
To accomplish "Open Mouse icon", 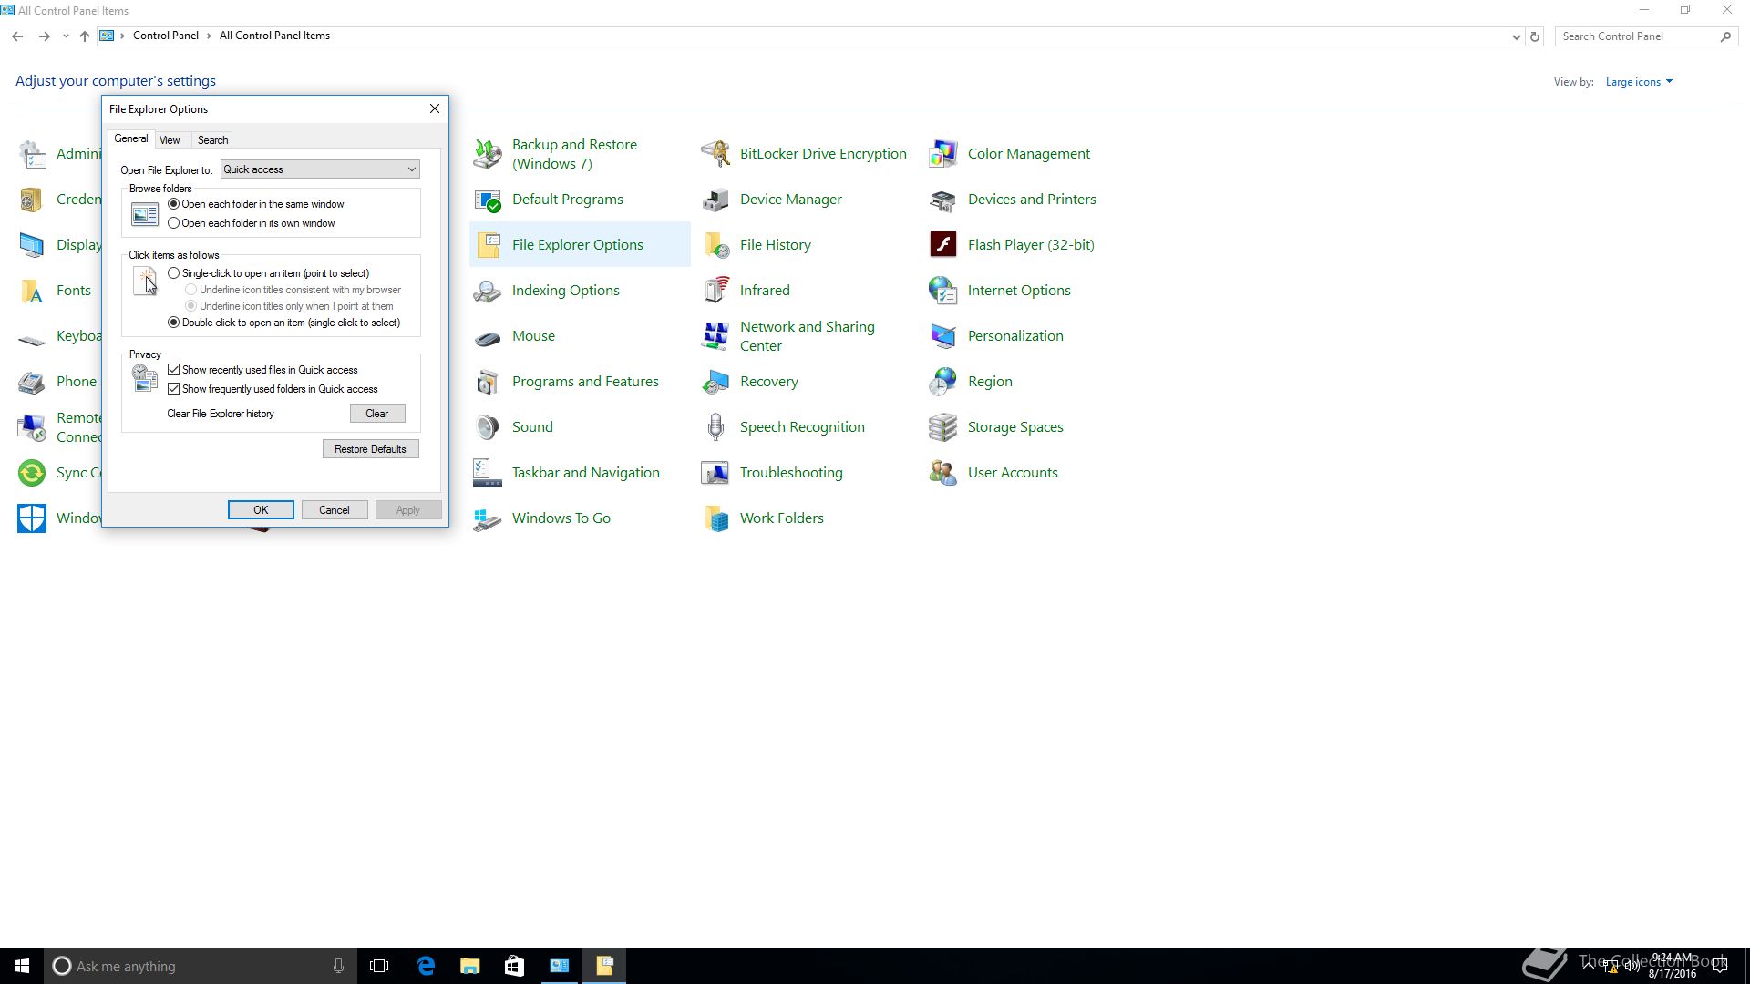I will pos(488,336).
